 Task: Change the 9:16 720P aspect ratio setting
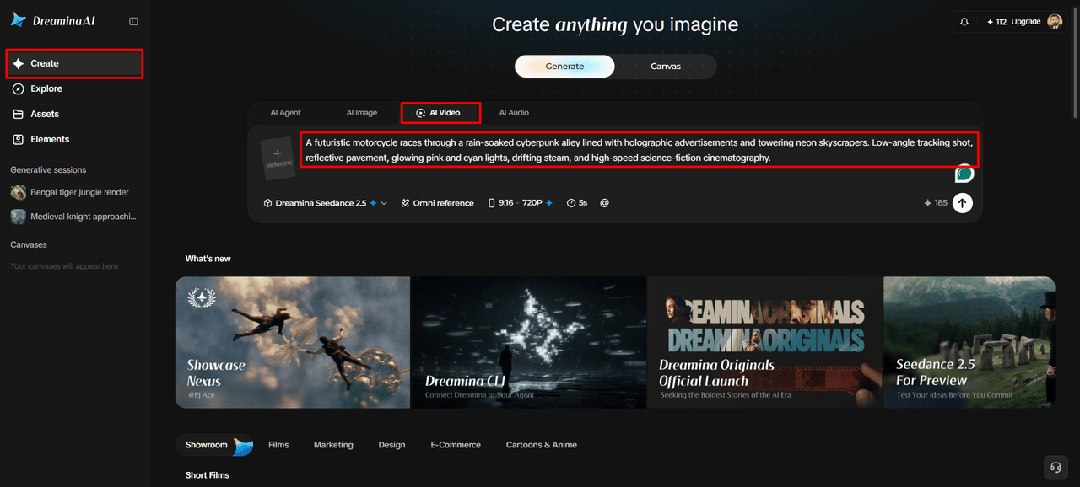click(x=521, y=203)
